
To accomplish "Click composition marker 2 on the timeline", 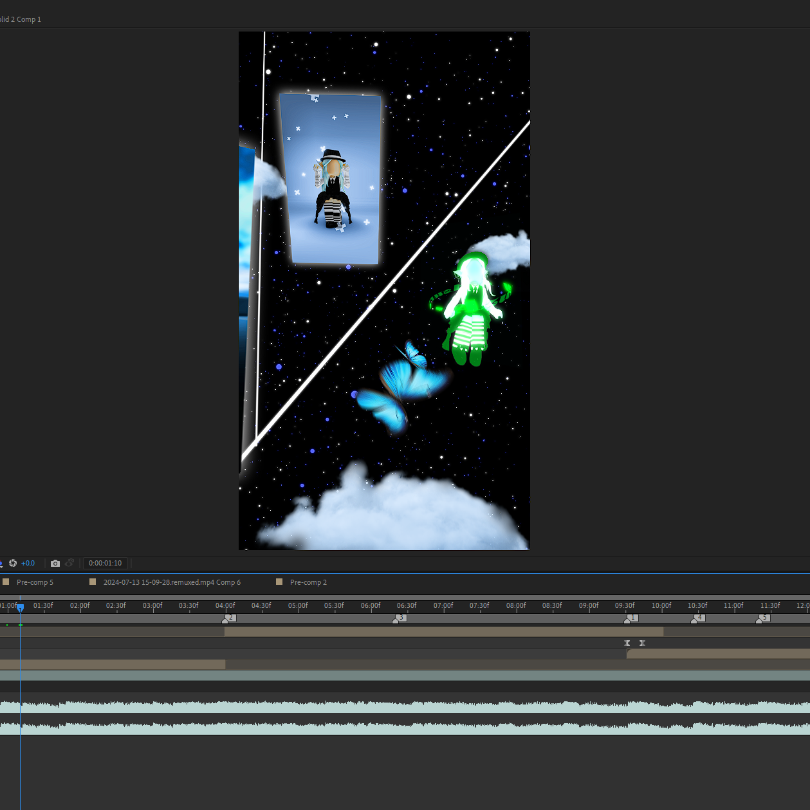I will pyautogui.click(x=230, y=618).
